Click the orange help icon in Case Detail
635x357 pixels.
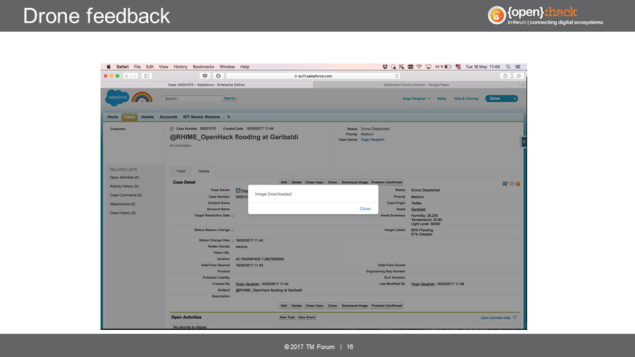pos(518,184)
